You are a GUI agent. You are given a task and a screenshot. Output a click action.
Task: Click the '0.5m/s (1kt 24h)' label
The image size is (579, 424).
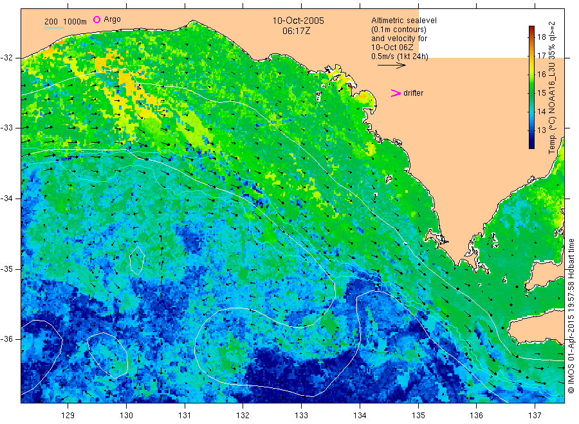[400, 57]
